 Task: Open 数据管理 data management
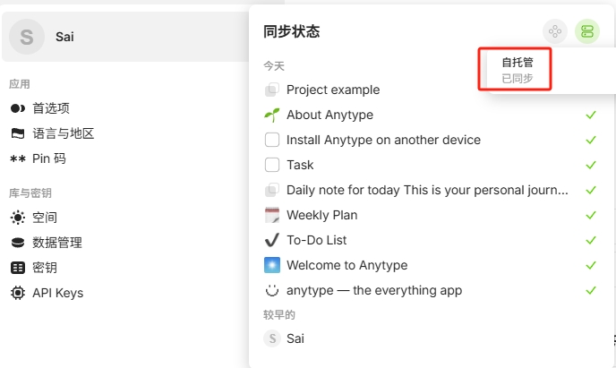point(47,243)
